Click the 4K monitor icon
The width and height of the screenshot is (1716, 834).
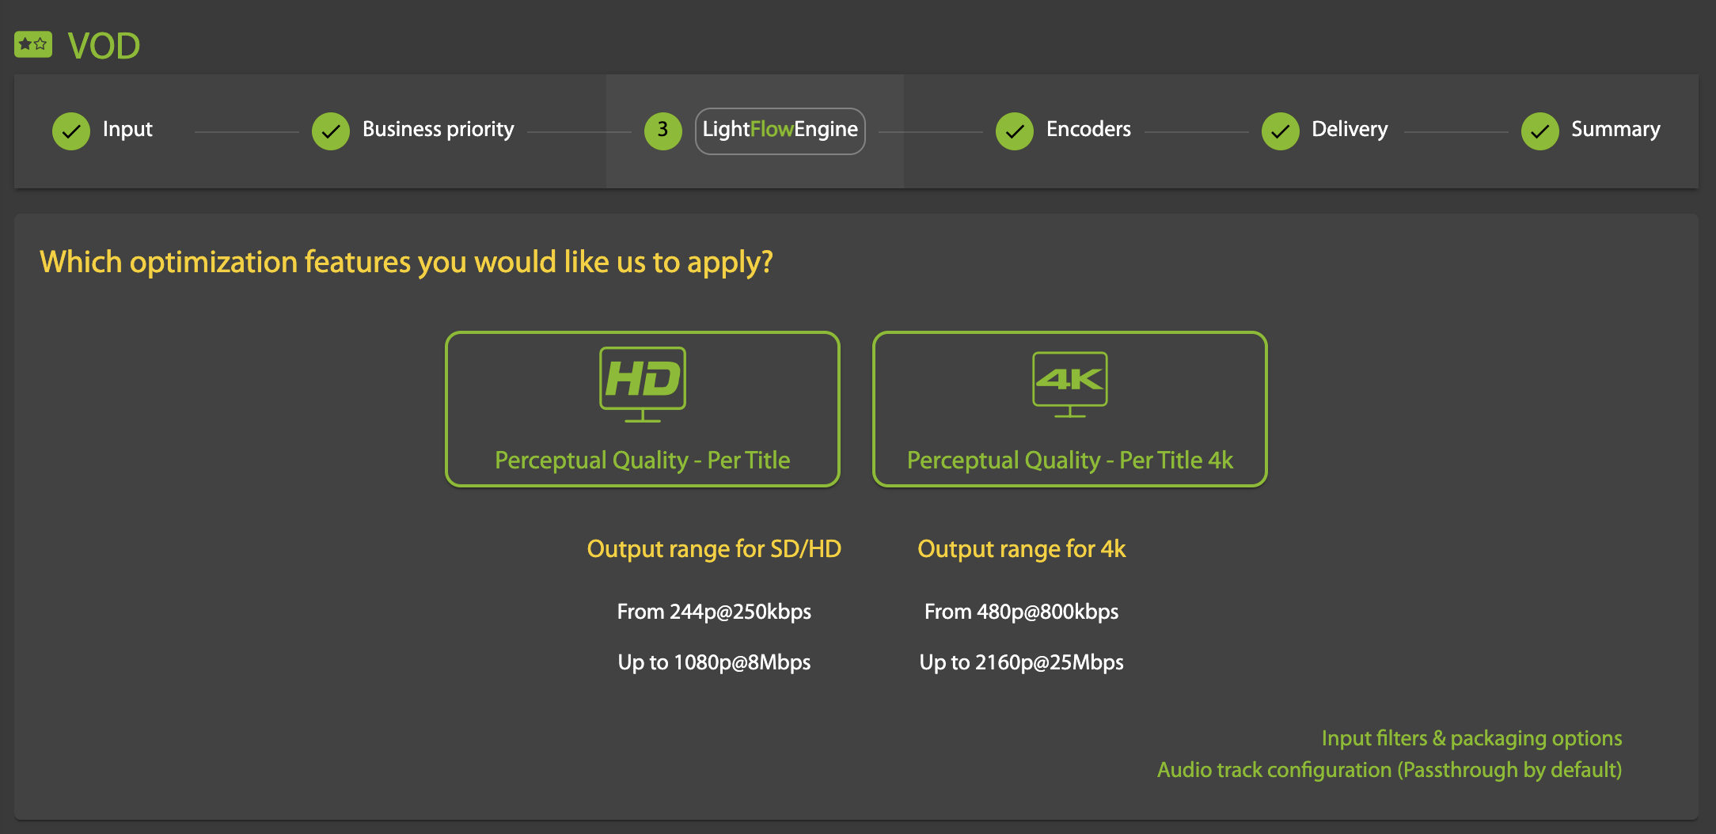(1070, 384)
